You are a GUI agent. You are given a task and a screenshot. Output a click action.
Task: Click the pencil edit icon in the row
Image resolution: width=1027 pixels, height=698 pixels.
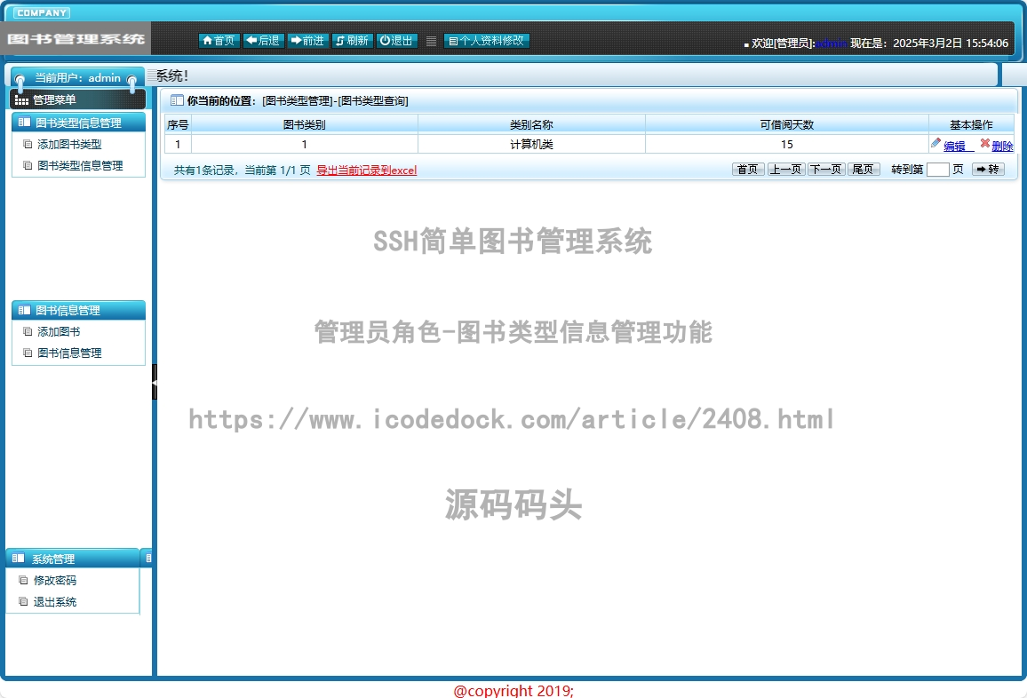click(935, 144)
